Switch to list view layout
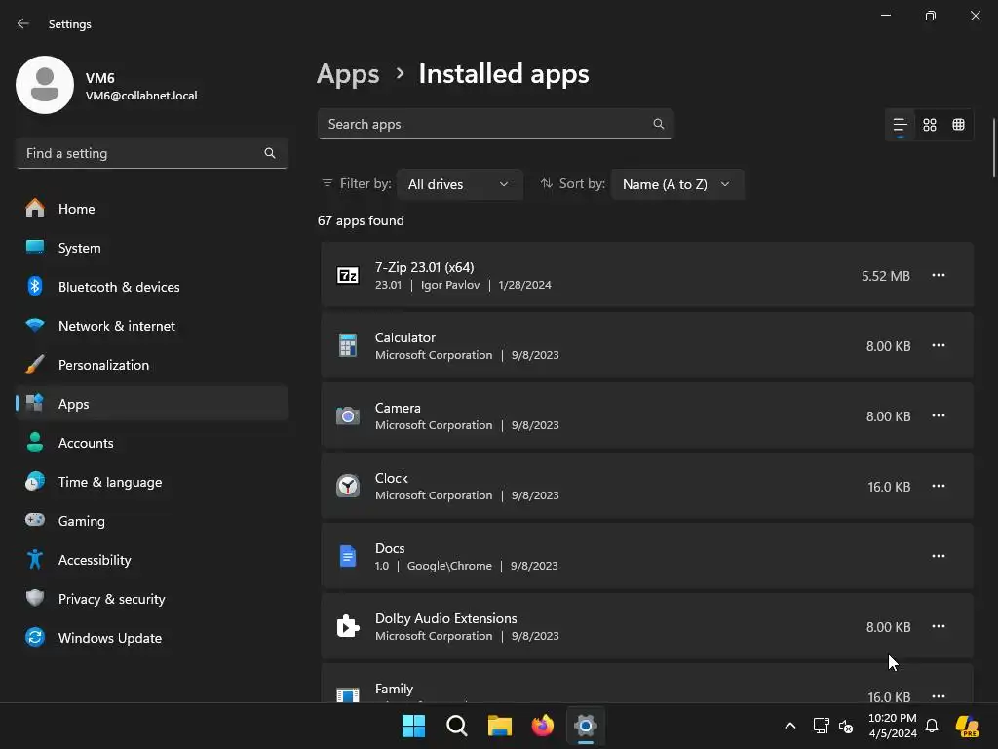Viewport: 998px width, 749px height. pos(900,125)
